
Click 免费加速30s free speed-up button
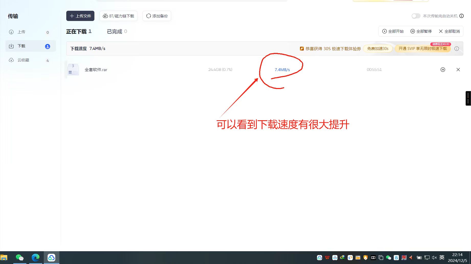click(378, 49)
